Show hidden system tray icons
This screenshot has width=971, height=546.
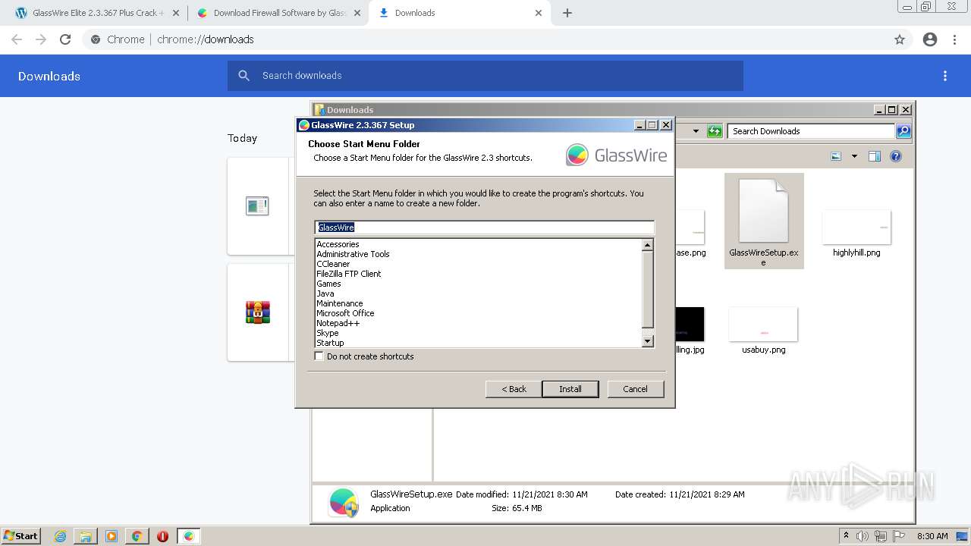(x=846, y=536)
